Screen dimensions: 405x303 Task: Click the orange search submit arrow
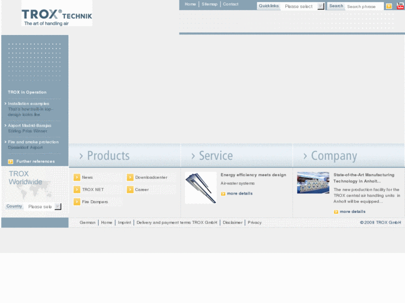click(x=389, y=6)
